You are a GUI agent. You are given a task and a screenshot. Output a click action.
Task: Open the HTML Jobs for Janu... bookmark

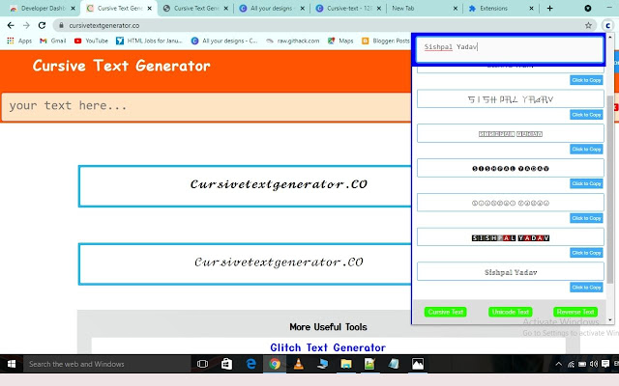click(x=149, y=41)
